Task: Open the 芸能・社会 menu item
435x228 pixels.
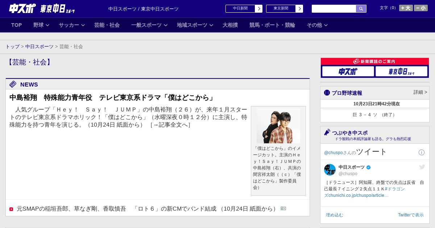Action: 107,25
